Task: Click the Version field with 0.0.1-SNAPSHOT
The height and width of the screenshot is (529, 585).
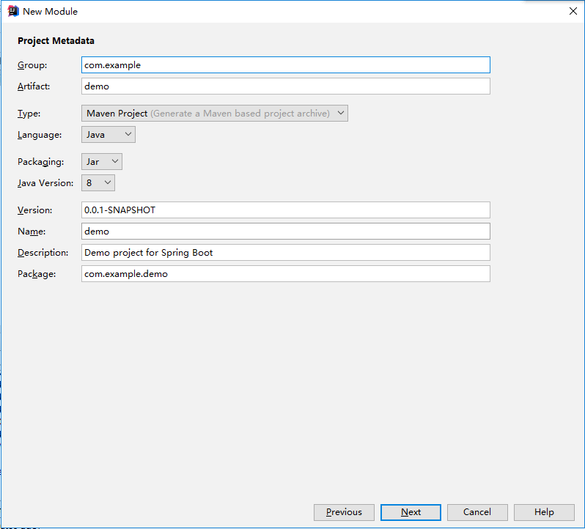Action: click(285, 210)
